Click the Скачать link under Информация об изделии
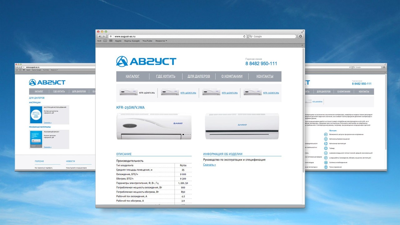This screenshot has height=225, width=400. point(209,165)
